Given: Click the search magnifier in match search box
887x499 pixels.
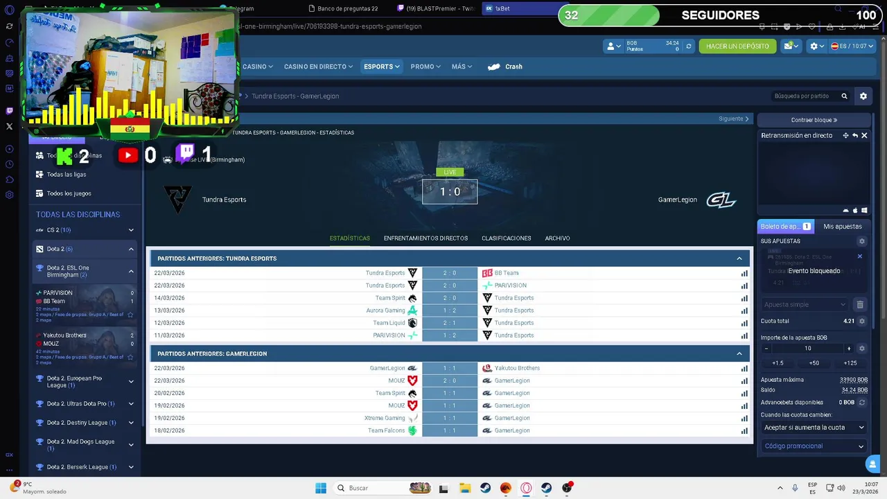Looking at the screenshot, I should 844,96.
